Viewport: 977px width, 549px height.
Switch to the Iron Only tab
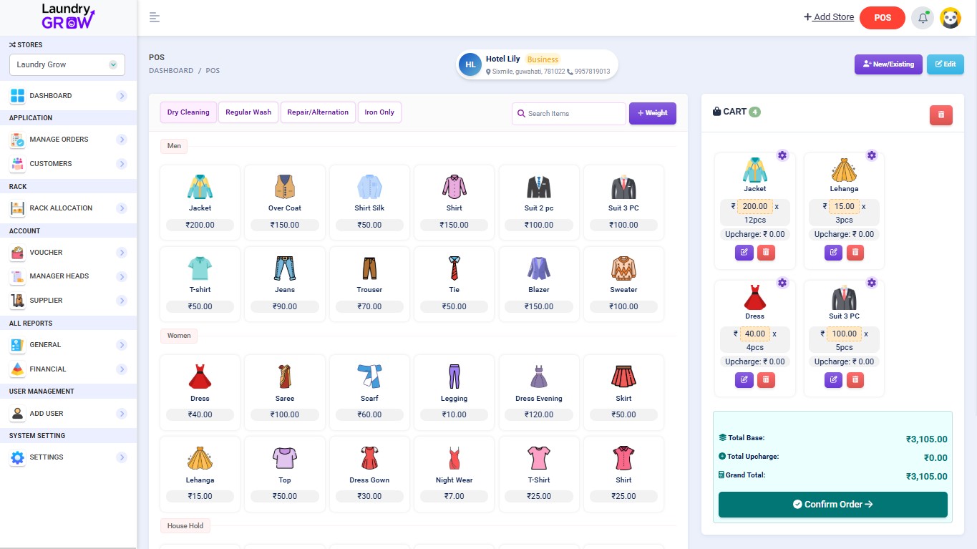379,112
